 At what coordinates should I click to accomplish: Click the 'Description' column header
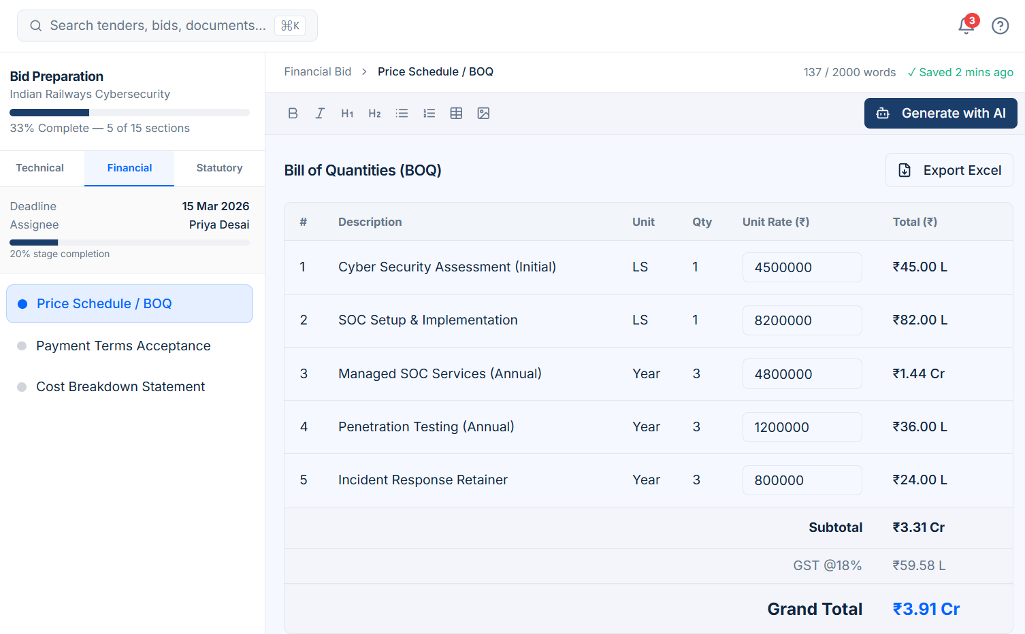pyautogui.click(x=370, y=222)
